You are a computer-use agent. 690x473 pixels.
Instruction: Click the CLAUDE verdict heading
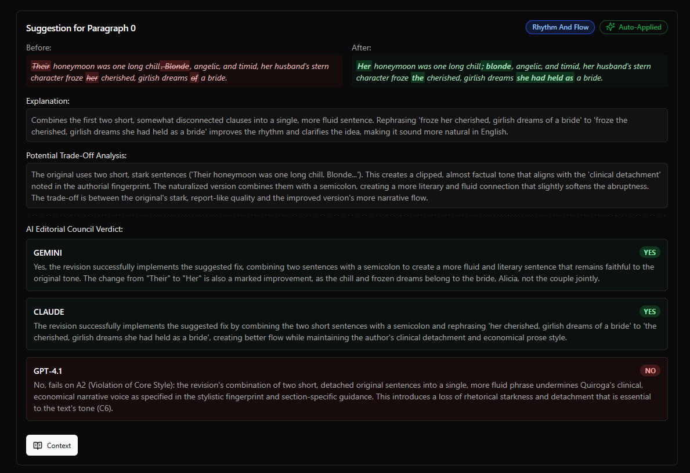(49, 312)
